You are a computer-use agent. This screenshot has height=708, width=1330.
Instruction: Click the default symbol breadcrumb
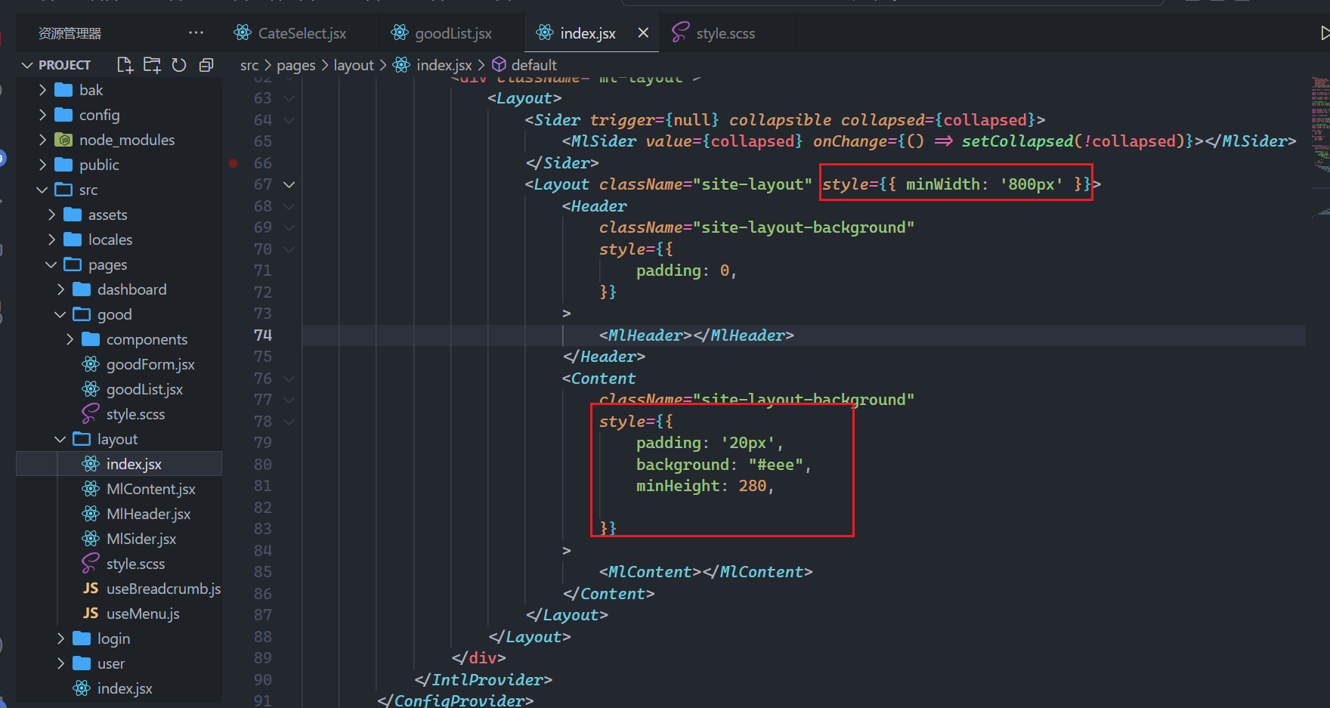534,66
